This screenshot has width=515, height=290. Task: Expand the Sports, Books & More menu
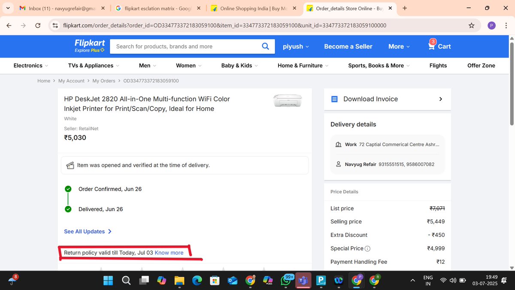379,65
